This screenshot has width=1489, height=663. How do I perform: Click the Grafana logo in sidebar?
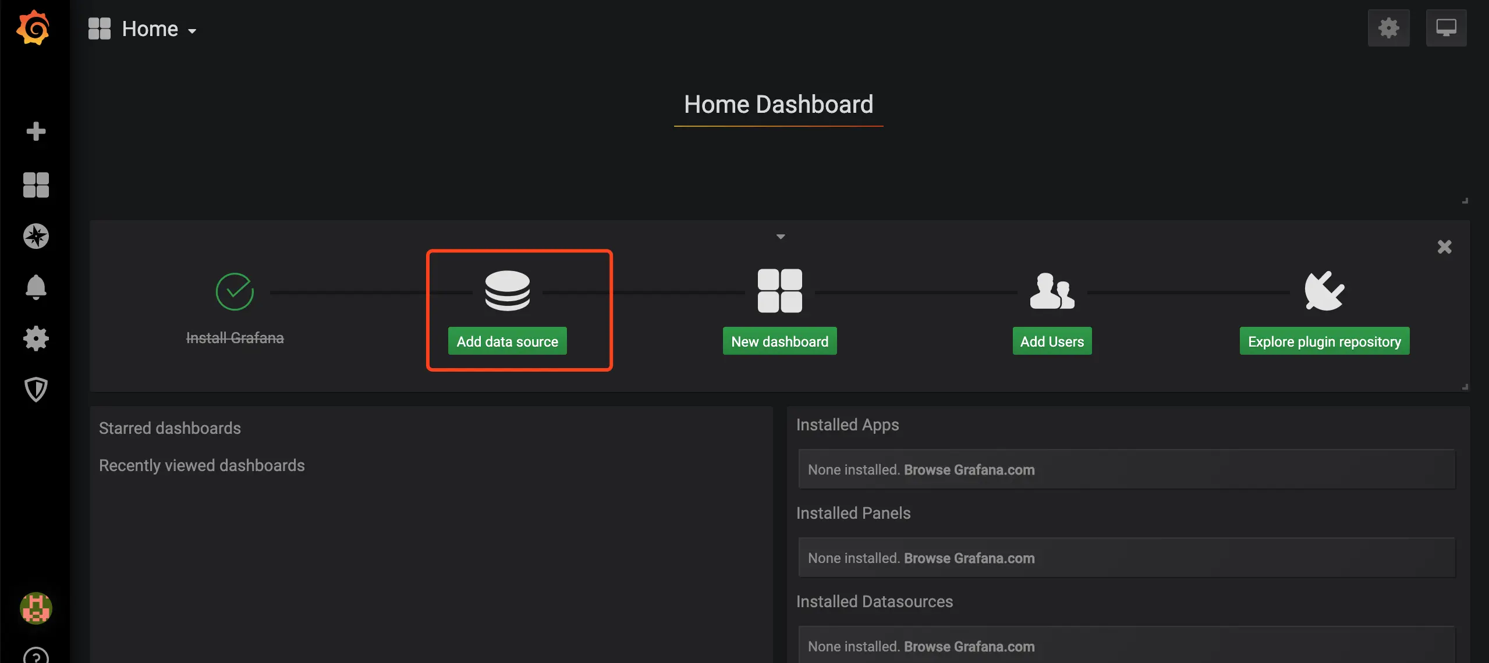33,27
